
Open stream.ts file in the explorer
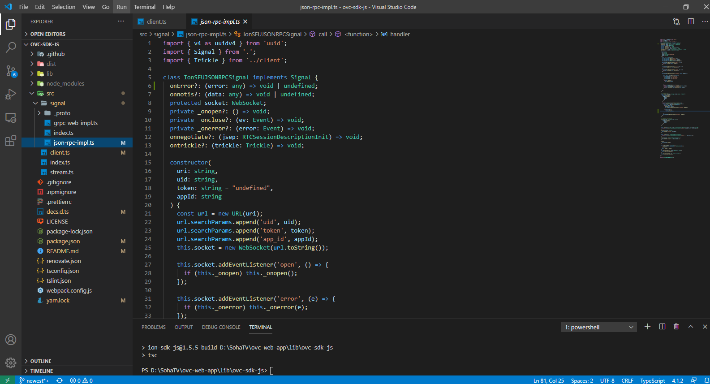pyautogui.click(x=77, y=172)
